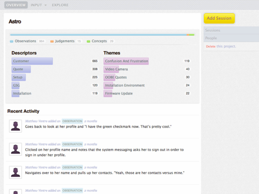Click the Concepts green legend swatch
The image size is (259, 194).
click(x=88, y=41)
